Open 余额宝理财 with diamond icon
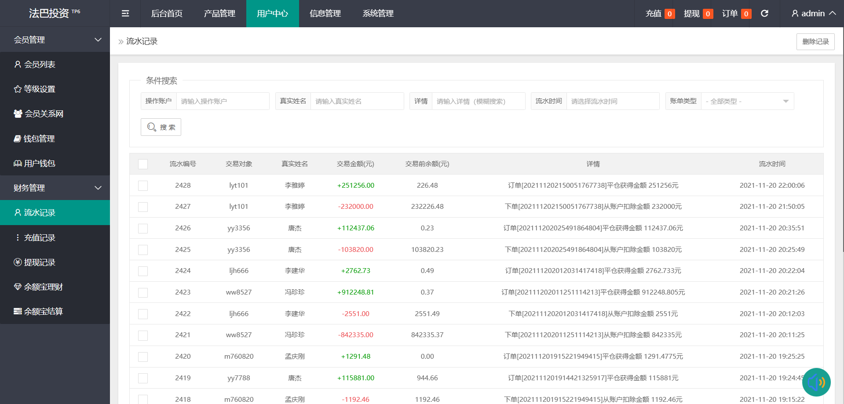 [18, 287]
